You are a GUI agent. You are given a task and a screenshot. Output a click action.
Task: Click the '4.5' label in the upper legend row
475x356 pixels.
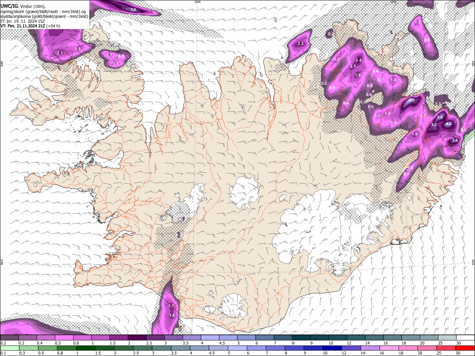tap(222, 343)
